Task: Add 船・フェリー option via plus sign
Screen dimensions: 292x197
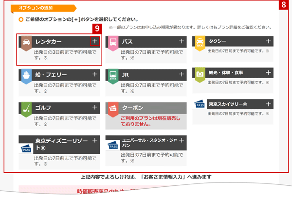Action: coord(95,74)
